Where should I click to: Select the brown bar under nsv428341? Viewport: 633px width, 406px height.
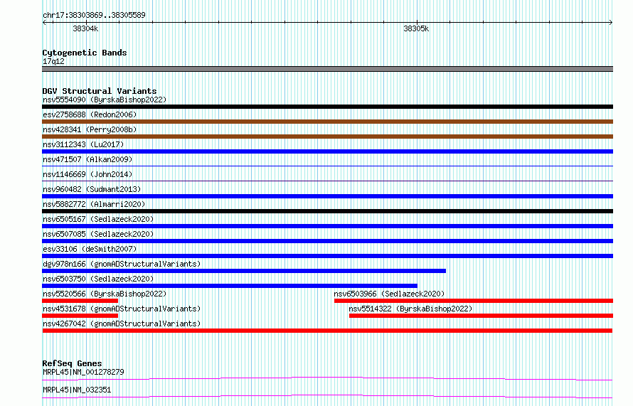(327, 137)
